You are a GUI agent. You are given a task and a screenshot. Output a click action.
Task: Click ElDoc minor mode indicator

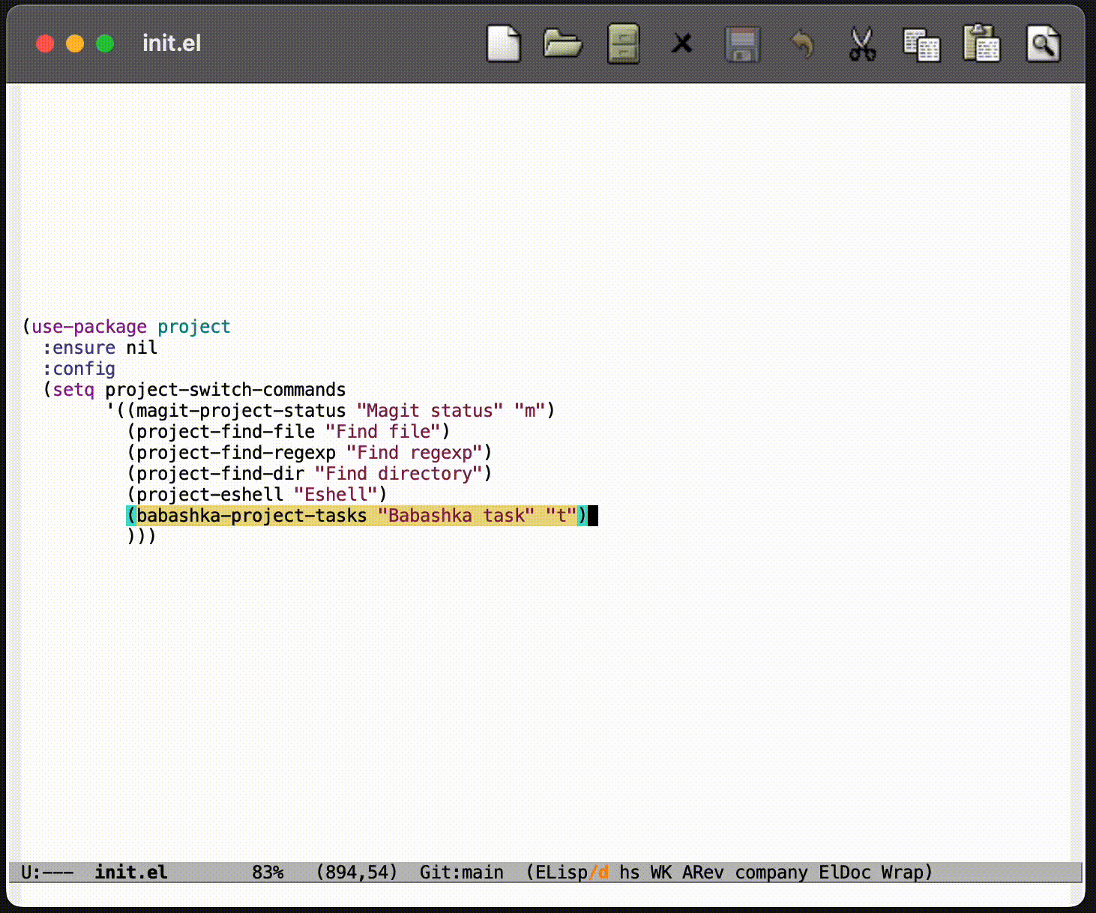coord(844,872)
